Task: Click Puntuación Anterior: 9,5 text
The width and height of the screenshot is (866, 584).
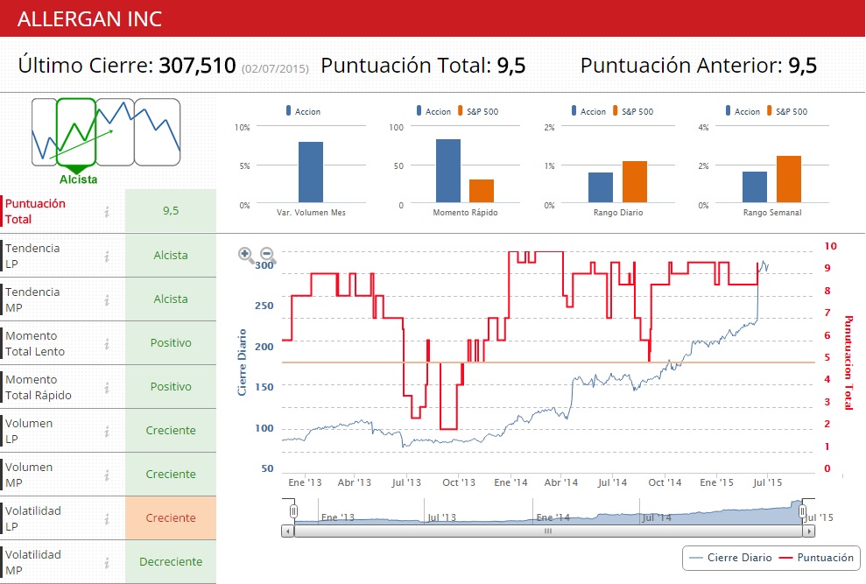Action: coord(699,65)
